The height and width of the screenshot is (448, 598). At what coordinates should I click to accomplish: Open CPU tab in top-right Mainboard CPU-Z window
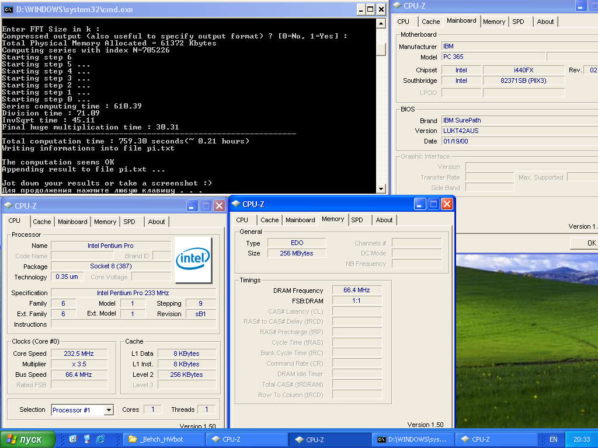point(403,22)
